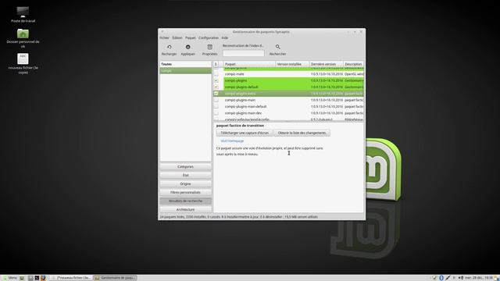Viewport: 500px width, 281px height.
Task: Open the Configuration menu
Action: 209,37
